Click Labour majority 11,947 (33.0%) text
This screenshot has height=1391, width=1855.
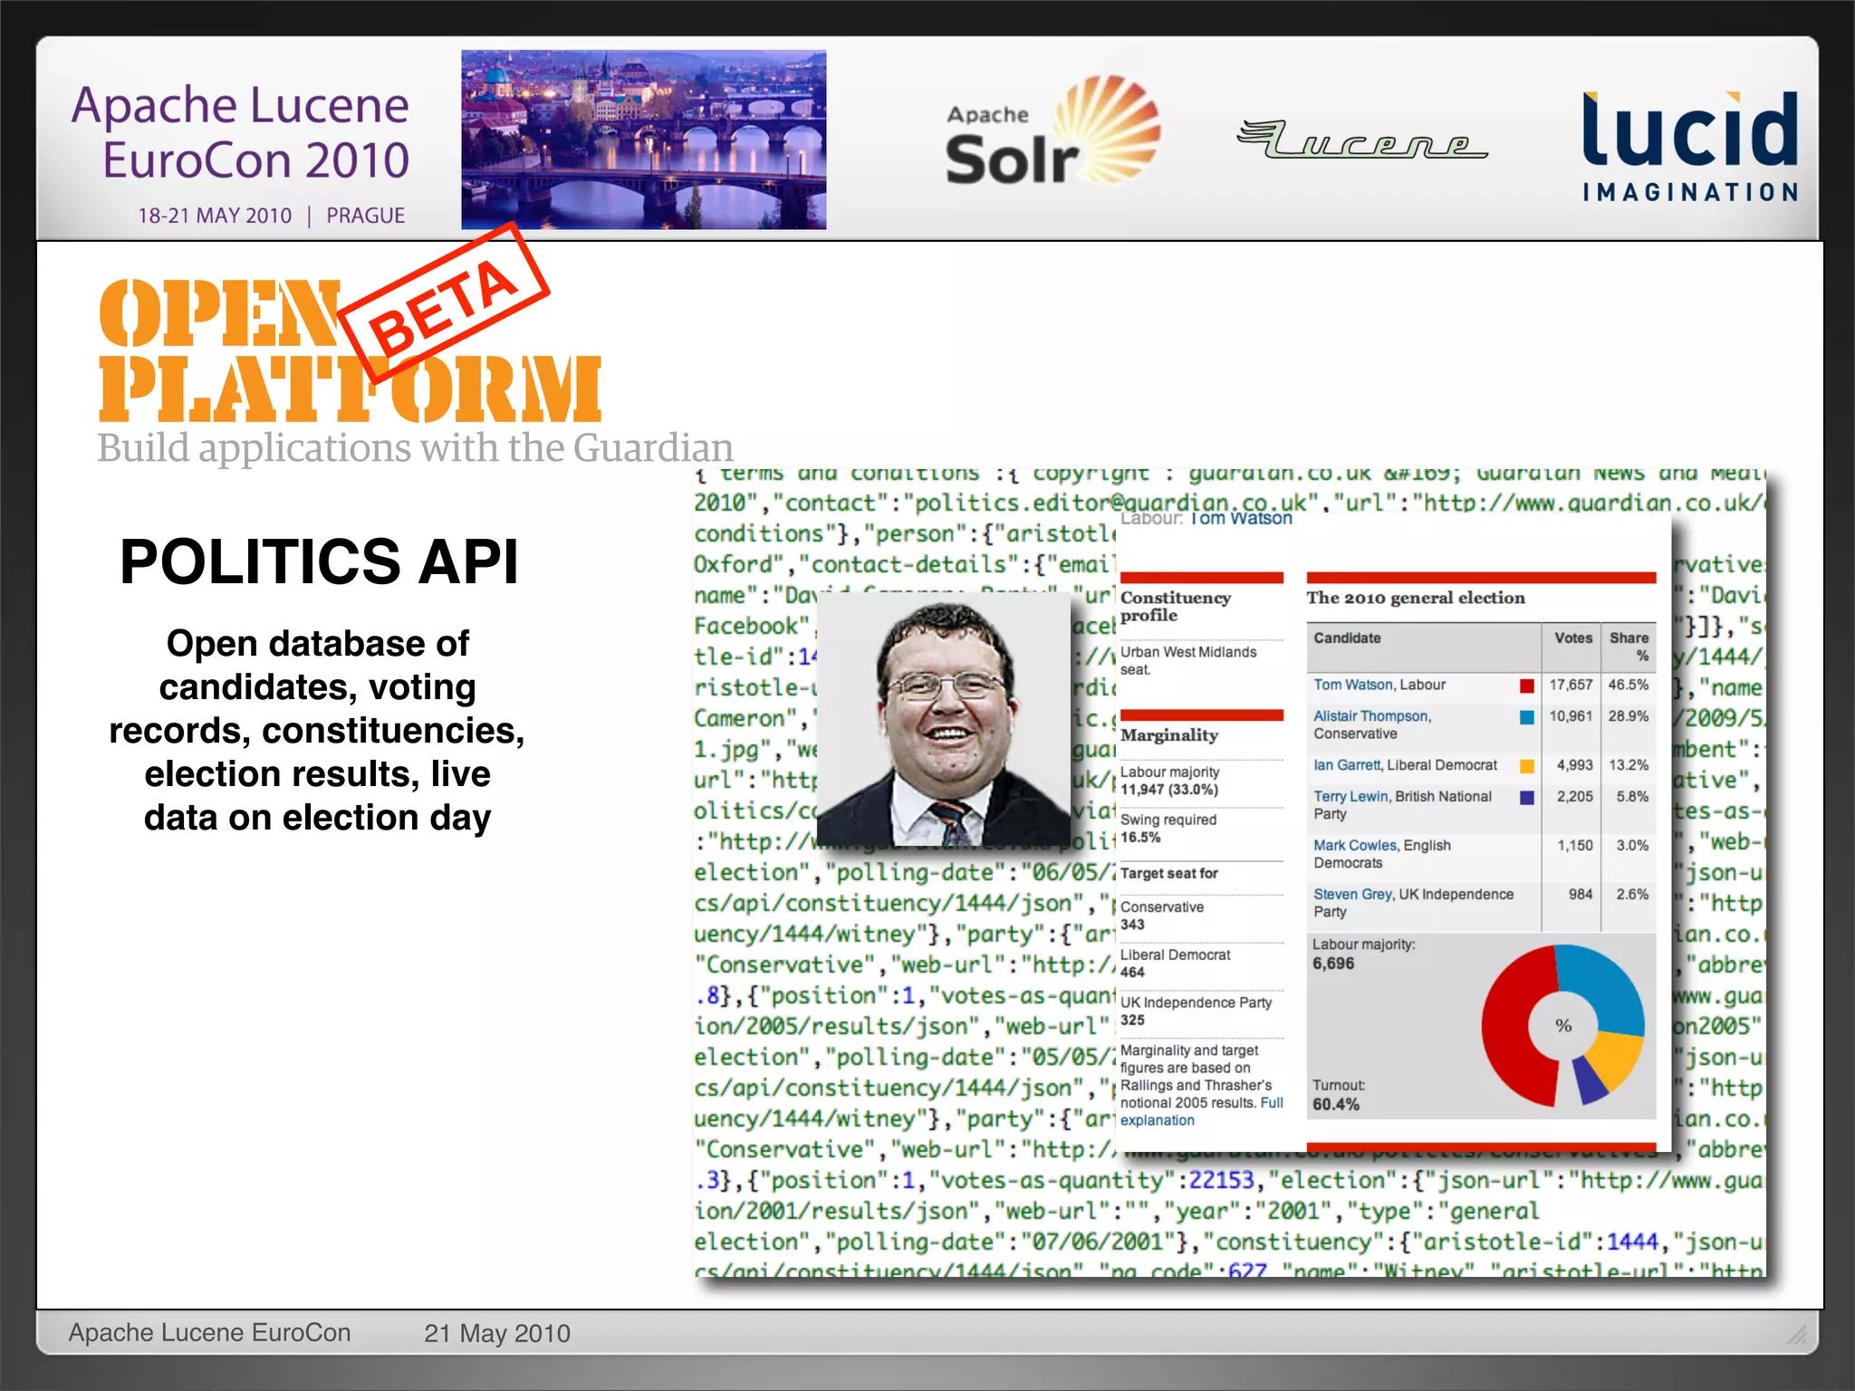point(1170,781)
